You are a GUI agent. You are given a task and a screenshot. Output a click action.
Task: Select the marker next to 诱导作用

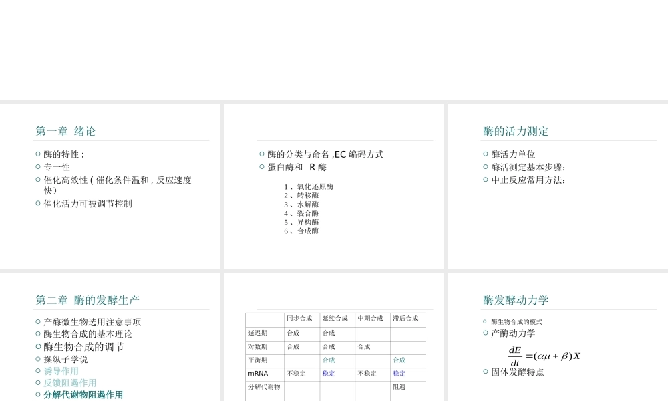37,371
